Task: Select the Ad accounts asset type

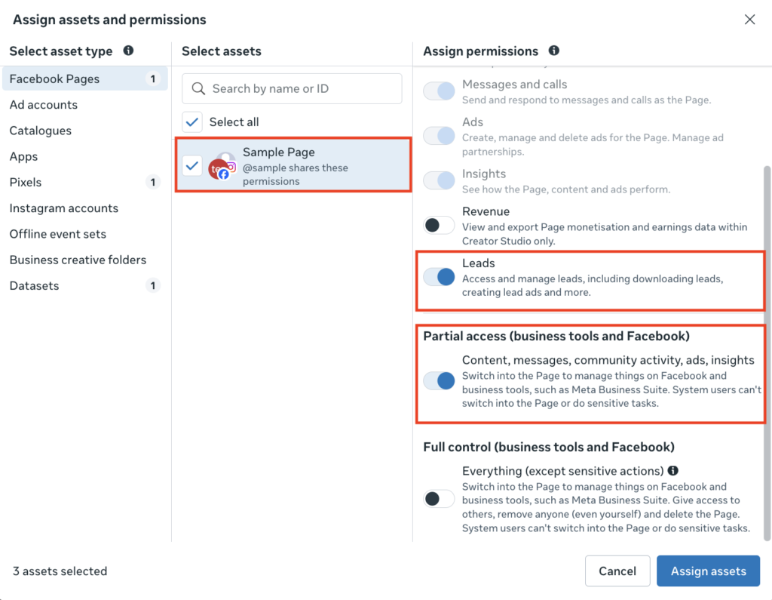Action: click(x=44, y=105)
